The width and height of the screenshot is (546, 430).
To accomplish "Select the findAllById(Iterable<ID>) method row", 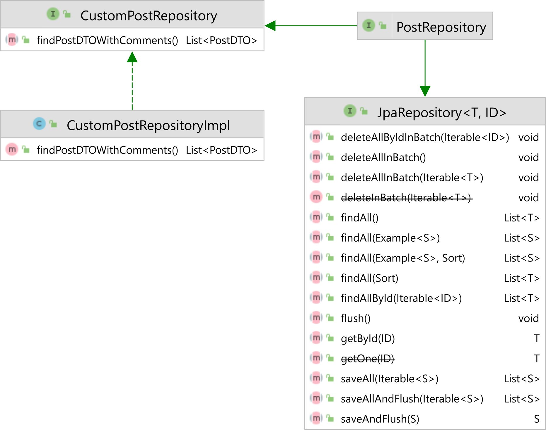I will 425,298.
